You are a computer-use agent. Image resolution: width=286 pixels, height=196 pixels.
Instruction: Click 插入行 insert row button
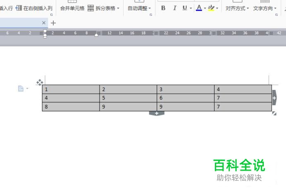tap(6, 8)
